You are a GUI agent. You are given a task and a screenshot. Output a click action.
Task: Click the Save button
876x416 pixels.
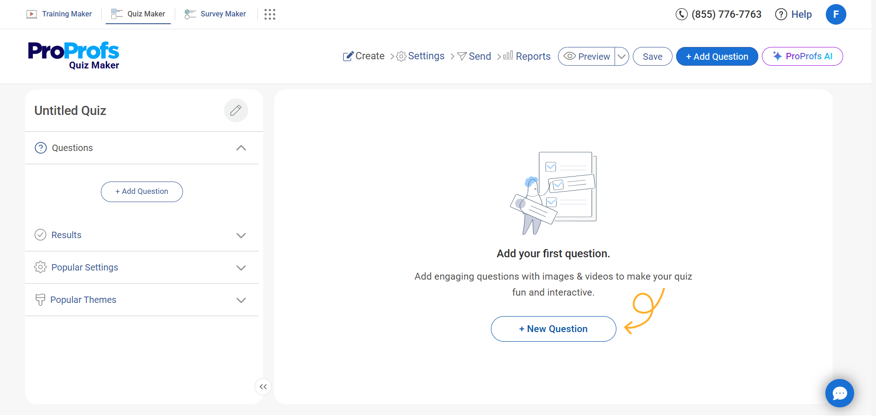(652, 57)
